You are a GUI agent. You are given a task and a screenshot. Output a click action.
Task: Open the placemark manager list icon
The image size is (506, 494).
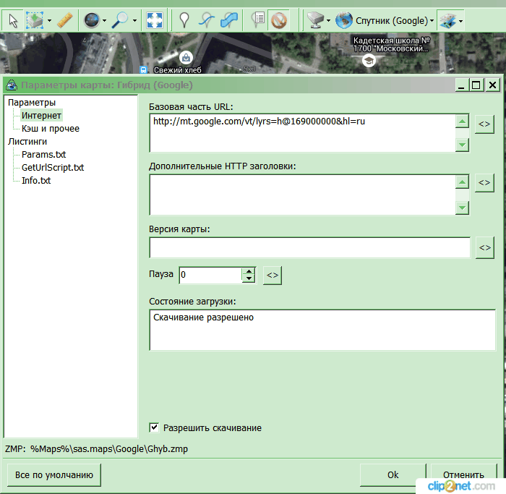(258, 20)
